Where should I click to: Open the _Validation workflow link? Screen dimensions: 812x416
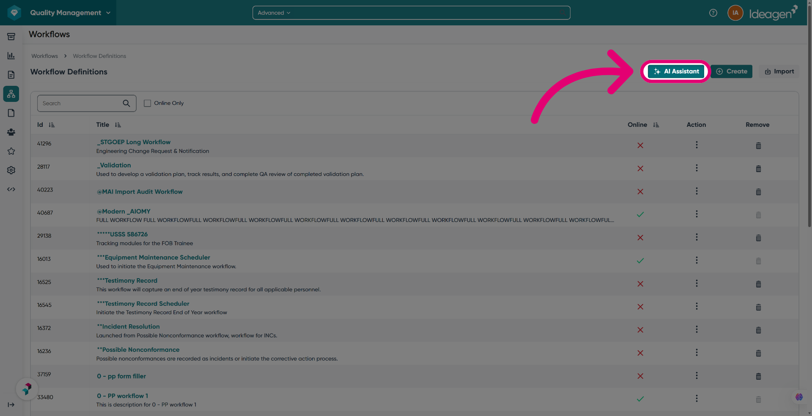click(x=114, y=165)
